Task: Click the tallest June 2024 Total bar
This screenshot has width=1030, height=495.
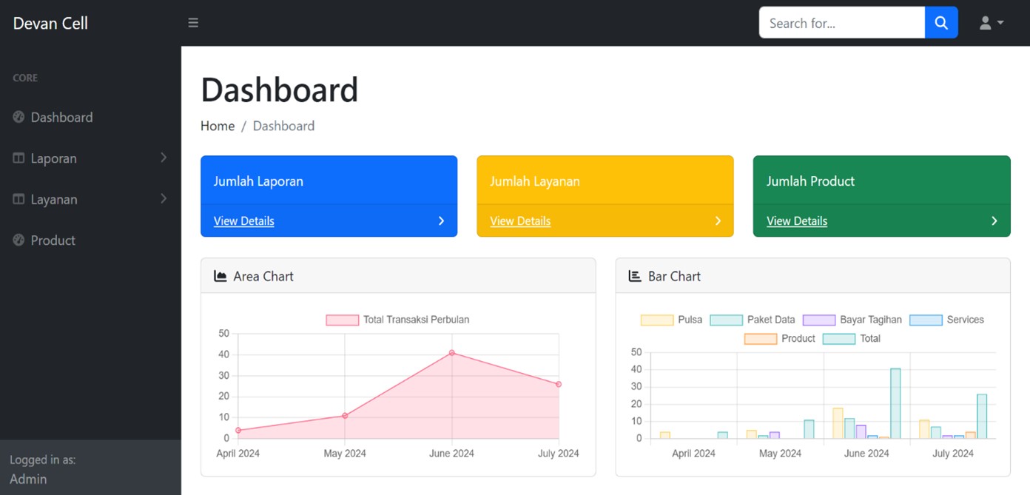Action: (895, 403)
